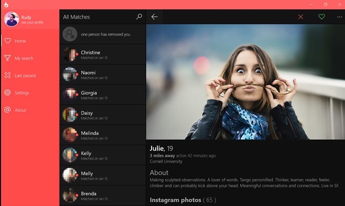Go back with the left arrow

[x=155, y=17]
